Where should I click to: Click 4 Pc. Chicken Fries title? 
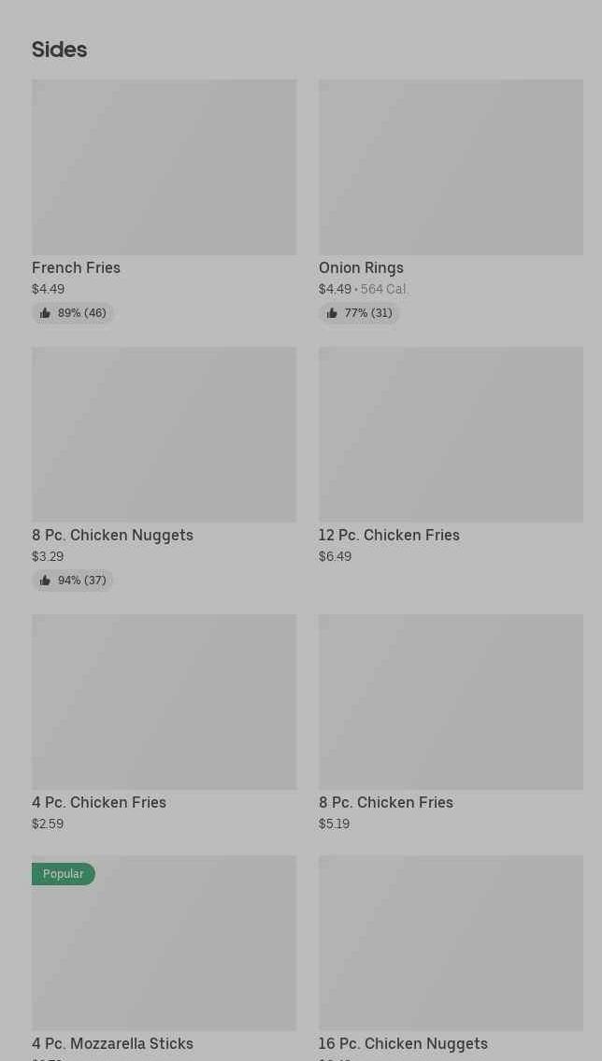(99, 802)
